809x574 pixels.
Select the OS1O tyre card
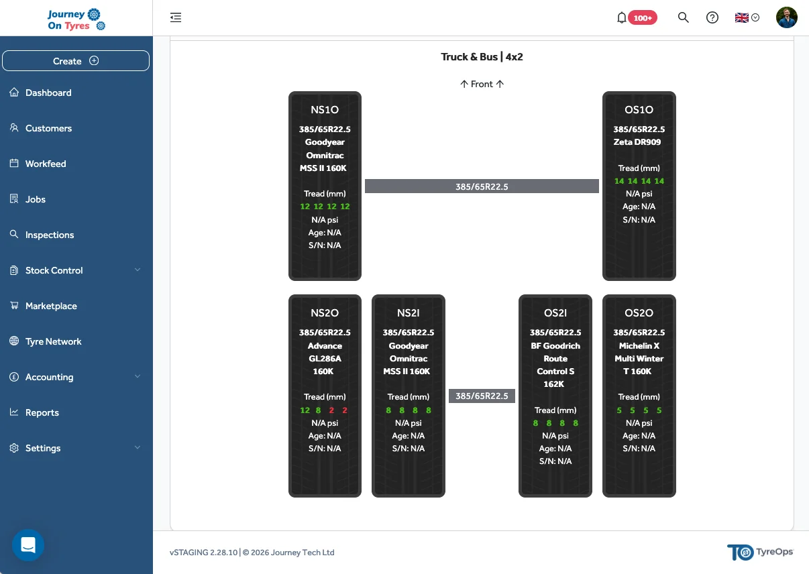click(639, 186)
